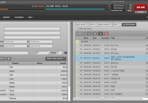Click trash icon in the schedule toolbar

(x=95, y=34)
